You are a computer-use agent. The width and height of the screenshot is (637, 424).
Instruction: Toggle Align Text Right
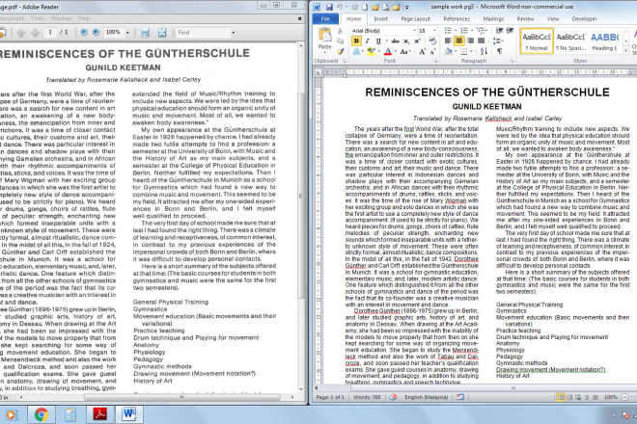coord(470,40)
